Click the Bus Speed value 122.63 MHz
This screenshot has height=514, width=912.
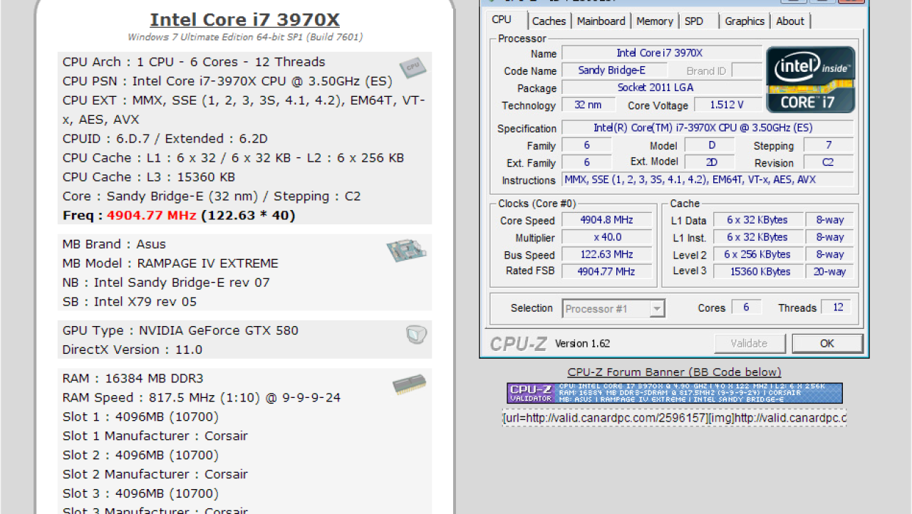click(608, 254)
